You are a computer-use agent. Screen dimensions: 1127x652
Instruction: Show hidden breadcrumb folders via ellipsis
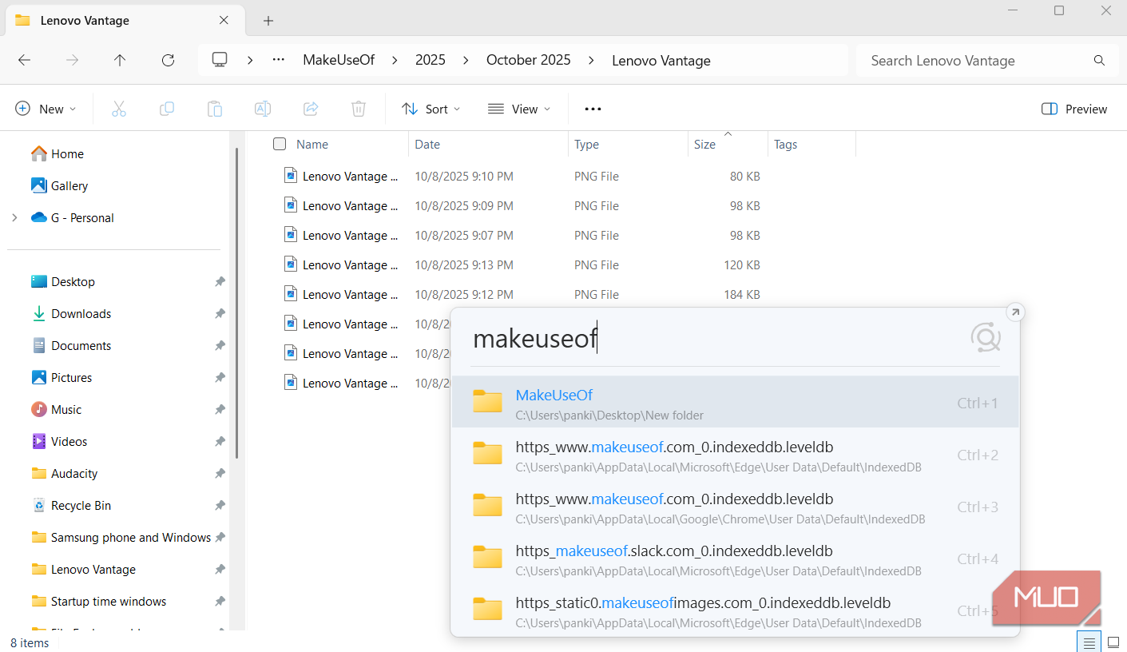pos(279,60)
